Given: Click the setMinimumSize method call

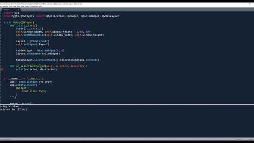Looking at the screenshot, I should pyautogui.click(x=34, y=35).
